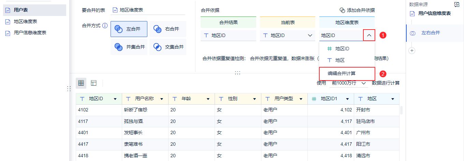This screenshot has width=464, height=161.
Task: Open 地区维度表 in left table list
Action: 25,21
